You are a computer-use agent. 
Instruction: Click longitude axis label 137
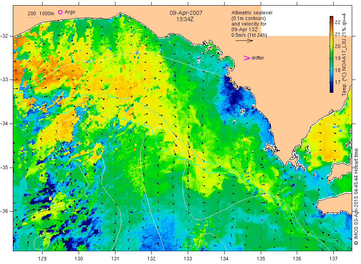(333, 259)
